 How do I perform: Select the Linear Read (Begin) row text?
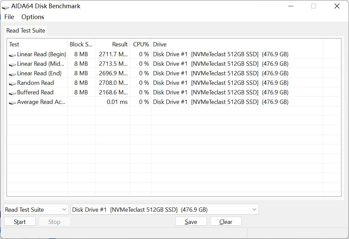[x=42, y=54]
